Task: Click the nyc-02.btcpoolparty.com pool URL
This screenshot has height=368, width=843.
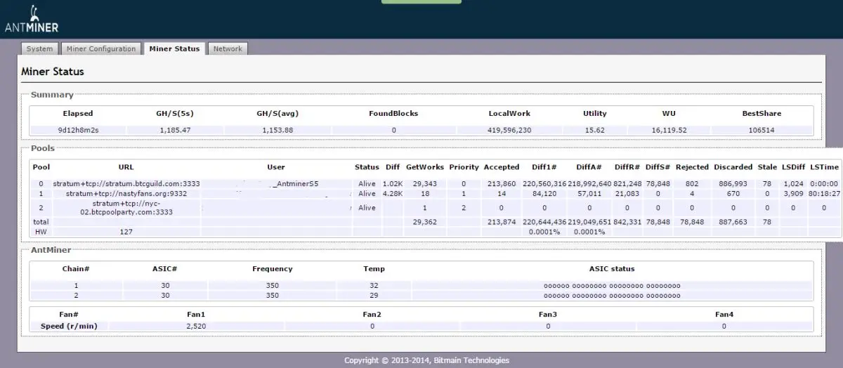Action: pyautogui.click(x=126, y=208)
